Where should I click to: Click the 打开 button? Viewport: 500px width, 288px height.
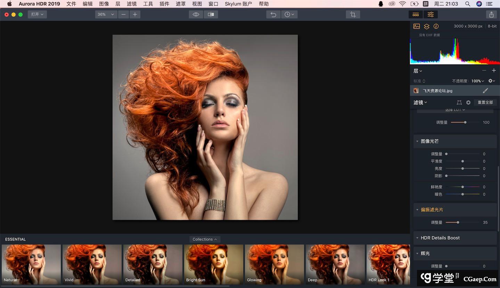pyautogui.click(x=37, y=15)
